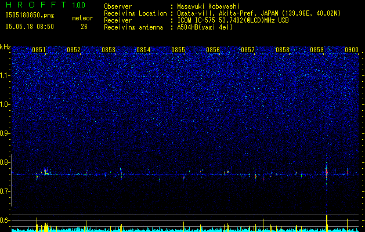Click the meteor echo cluster just after 0851
This screenshot has width=365, height=232.
tap(46, 172)
